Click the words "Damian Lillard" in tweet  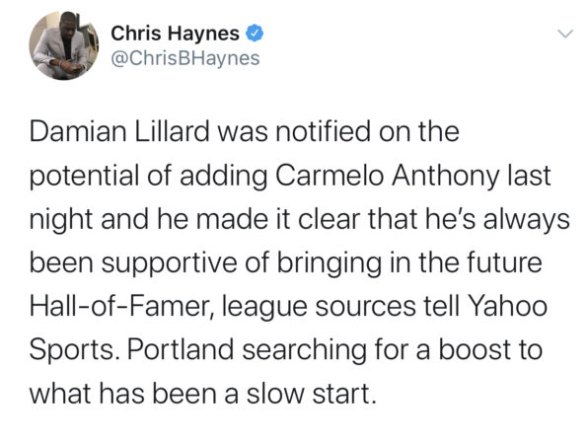click(x=119, y=131)
